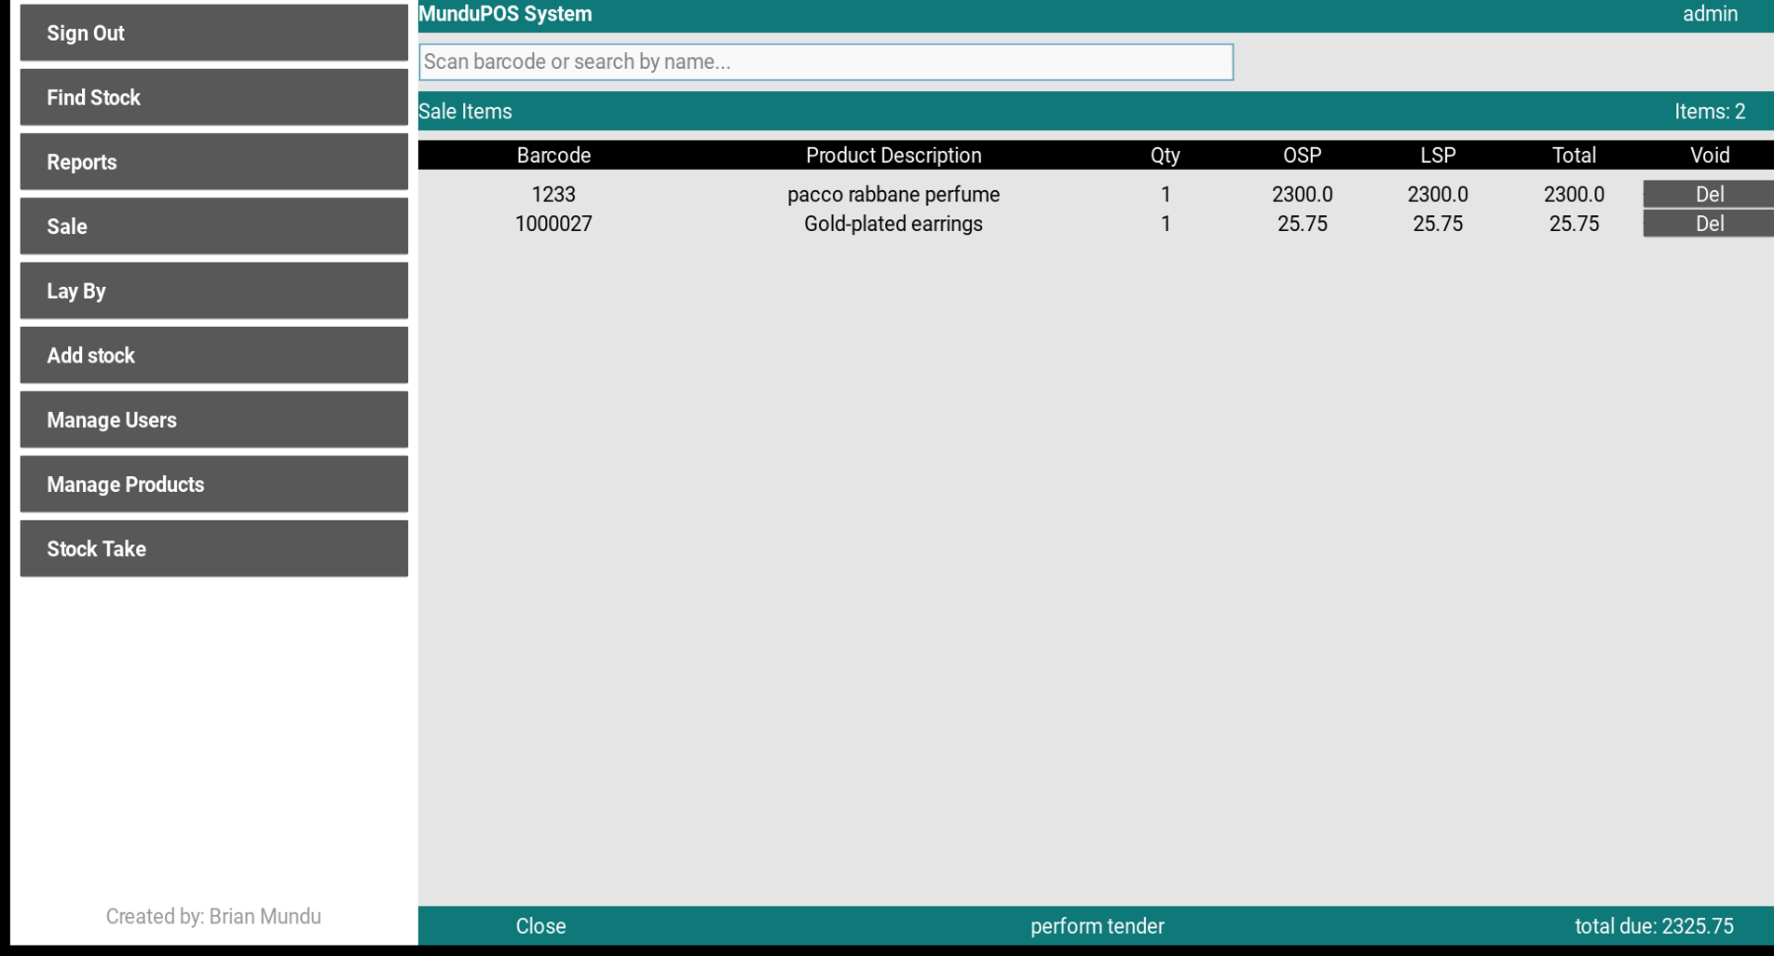
Task: Open Manage Users
Action: click(x=212, y=418)
